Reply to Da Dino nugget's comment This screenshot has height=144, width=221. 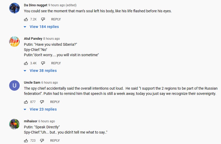click(x=56, y=19)
